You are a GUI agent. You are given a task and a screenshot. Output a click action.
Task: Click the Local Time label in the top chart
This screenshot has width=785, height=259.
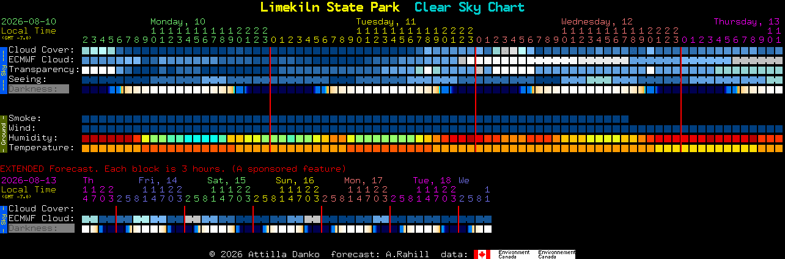pos(29,31)
